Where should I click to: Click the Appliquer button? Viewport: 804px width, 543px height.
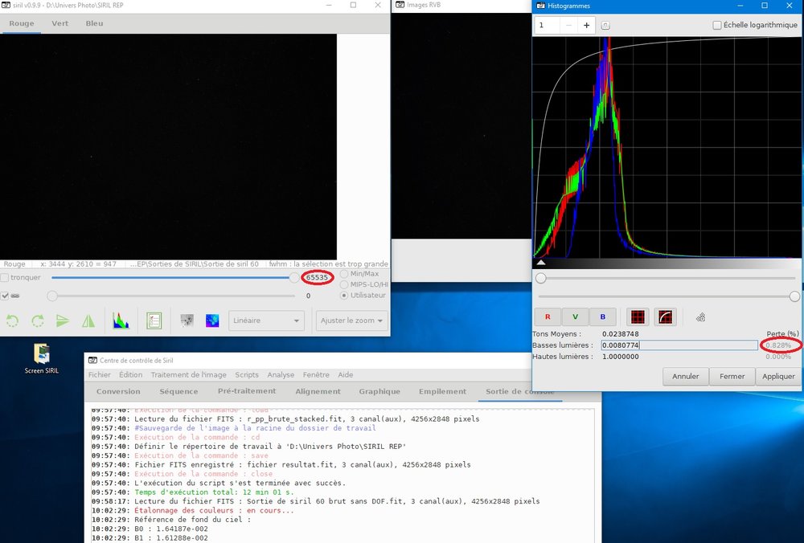pyautogui.click(x=778, y=377)
